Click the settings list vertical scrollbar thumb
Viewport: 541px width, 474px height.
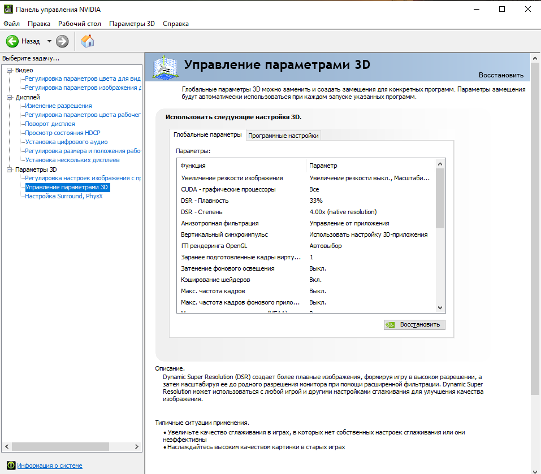tap(440, 198)
